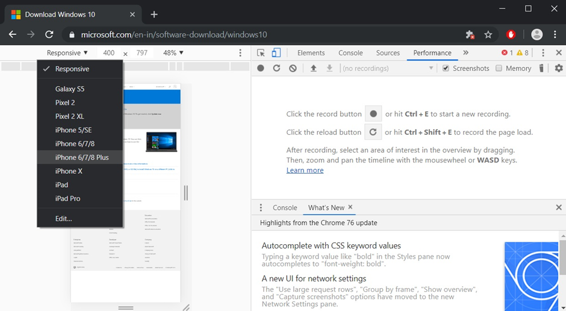Close the What's New drawer tab
This screenshot has width=566, height=311.
(350, 208)
